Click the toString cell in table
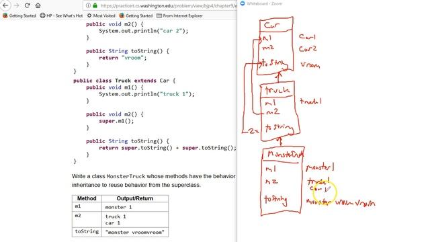This screenshot has height=242, width=430. (x=87, y=232)
